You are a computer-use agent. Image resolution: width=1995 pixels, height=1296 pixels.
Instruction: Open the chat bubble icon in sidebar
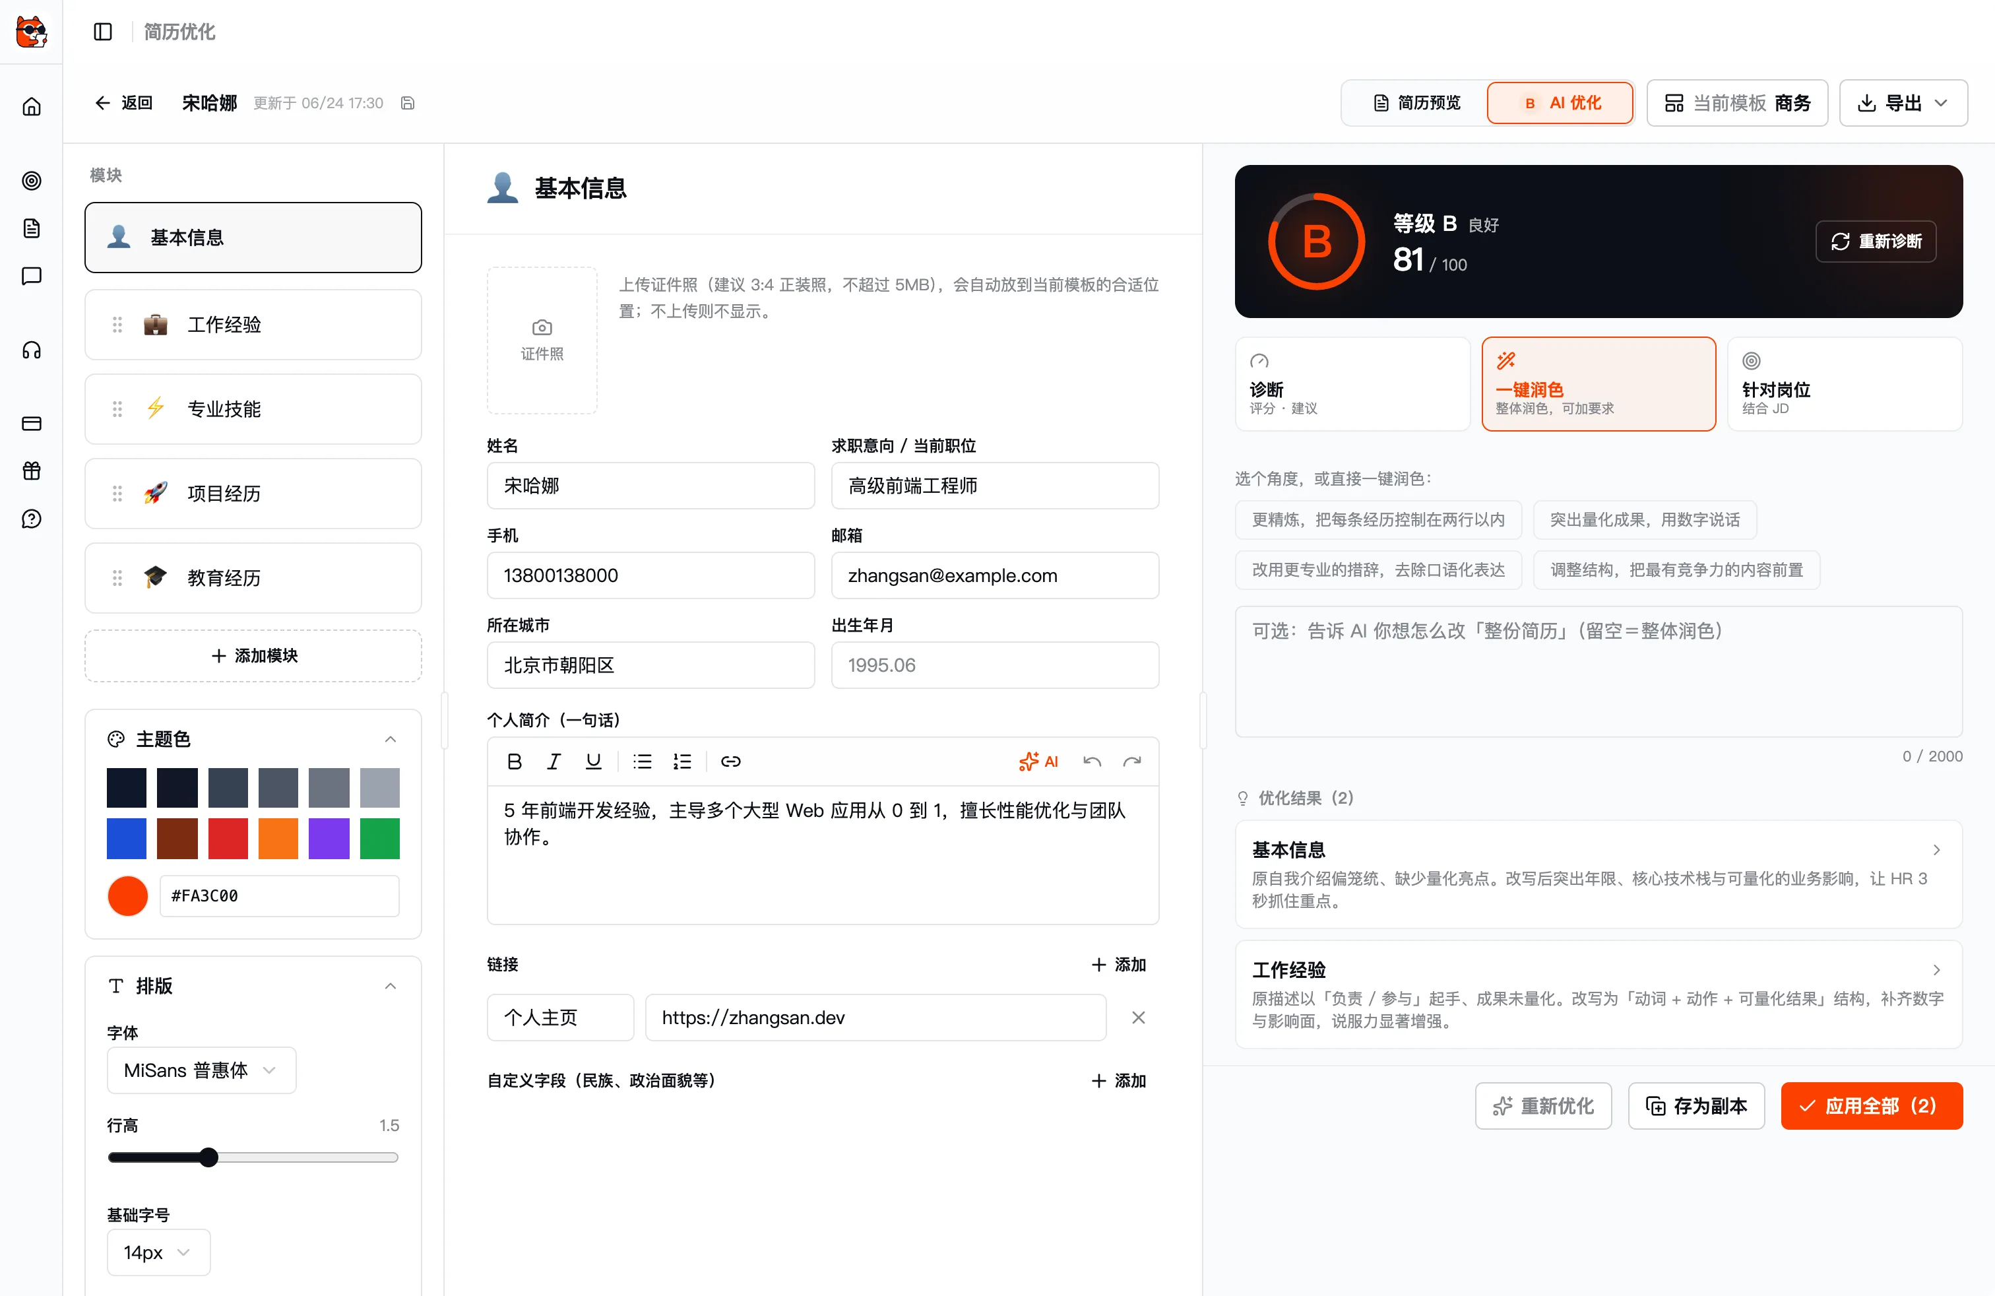tap(32, 276)
